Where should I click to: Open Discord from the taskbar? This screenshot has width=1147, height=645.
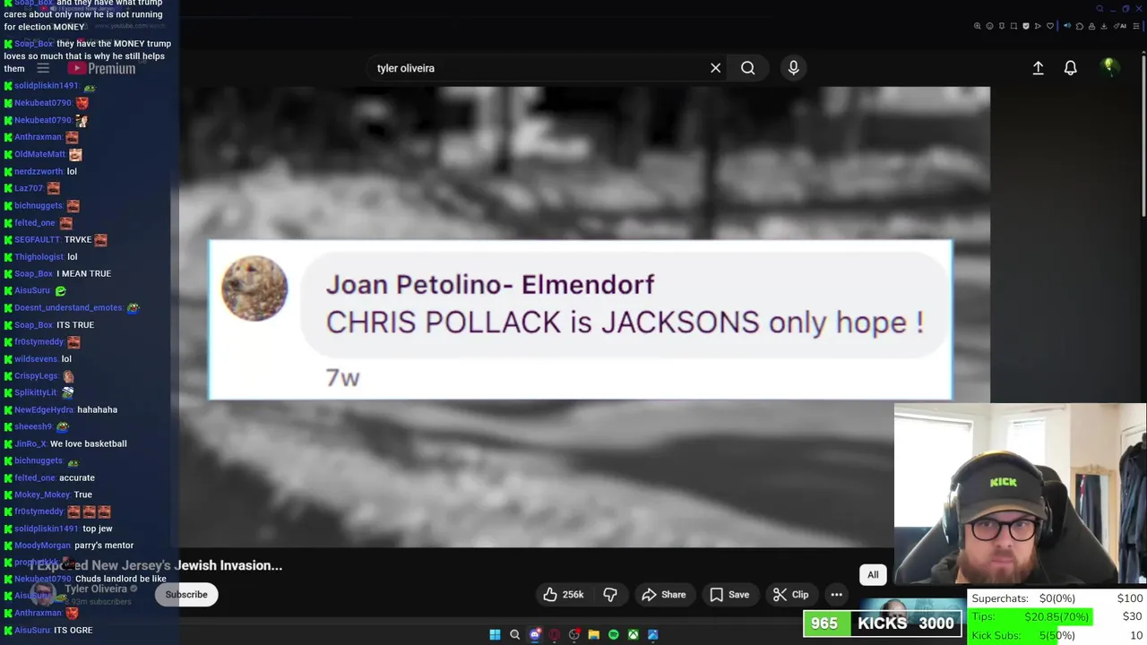click(x=535, y=634)
